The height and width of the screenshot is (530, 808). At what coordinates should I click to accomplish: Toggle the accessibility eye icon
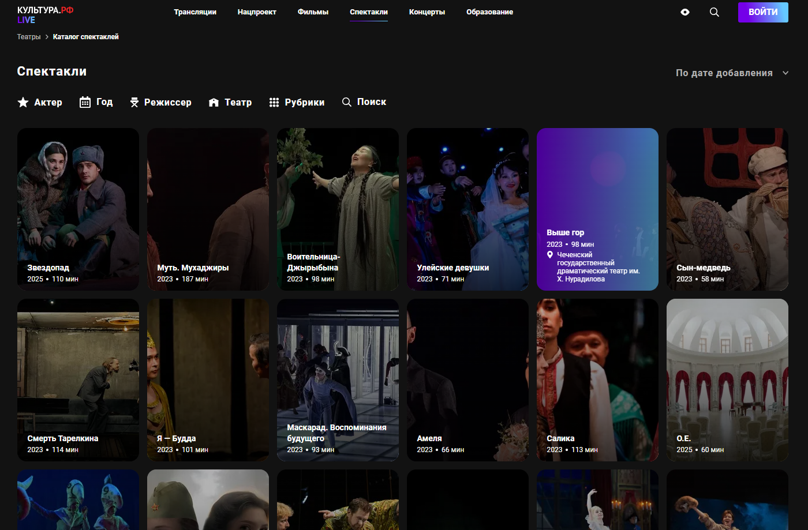[x=685, y=12]
